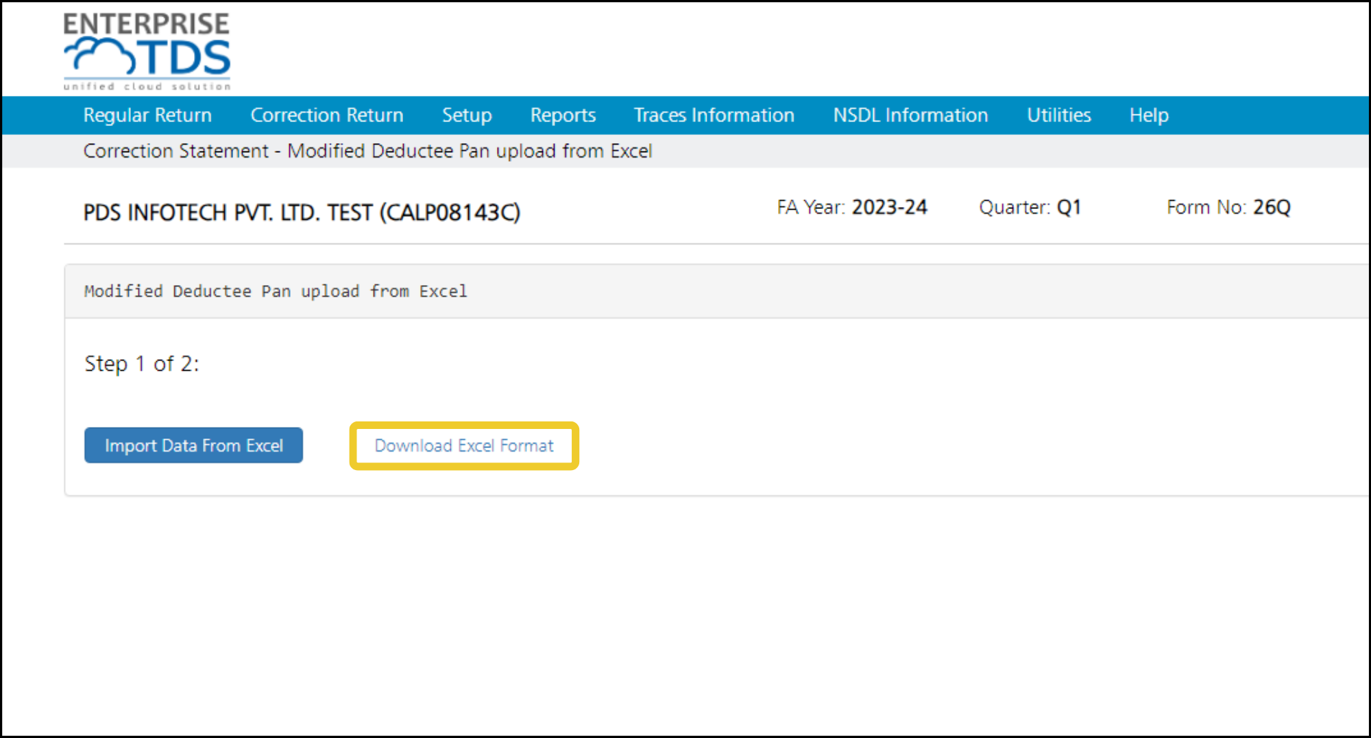Click the ENTERPRISE text in the logo
Image resolution: width=1371 pixels, height=738 pixels.
click(147, 24)
